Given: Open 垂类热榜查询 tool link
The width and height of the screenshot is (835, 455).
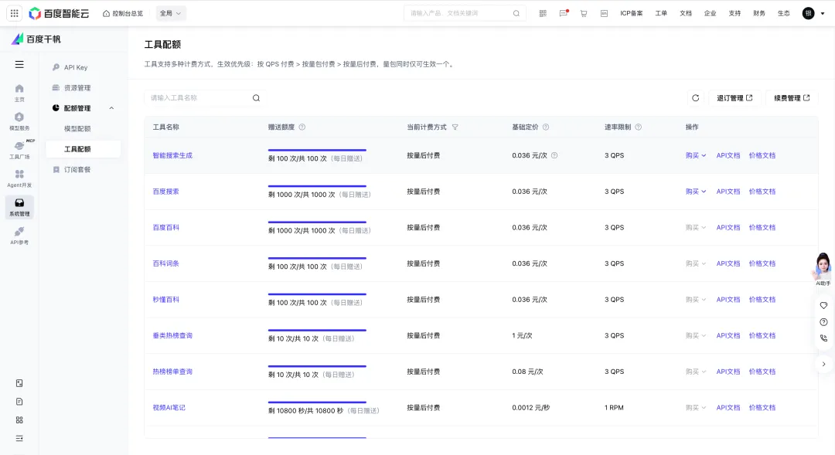Looking at the screenshot, I should (172, 336).
